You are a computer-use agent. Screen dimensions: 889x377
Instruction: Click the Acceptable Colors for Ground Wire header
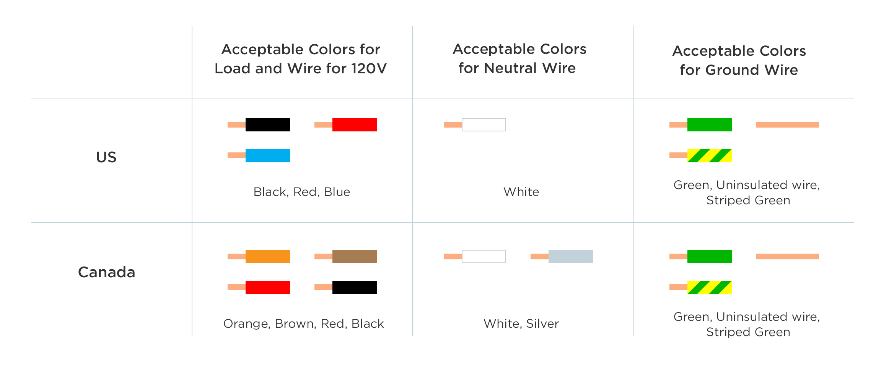[x=739, y=60]
